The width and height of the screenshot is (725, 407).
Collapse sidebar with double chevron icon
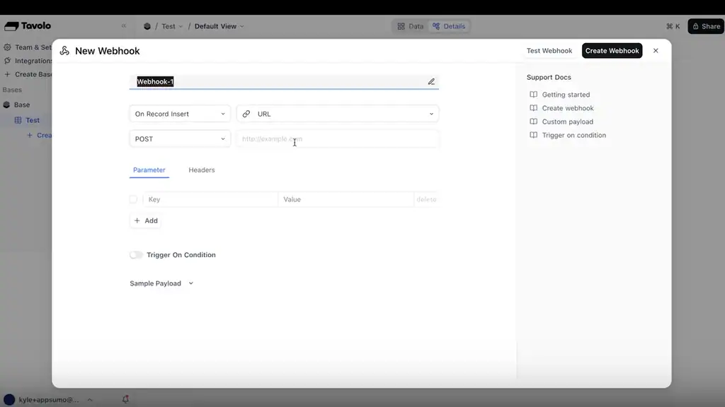[124, 26]
